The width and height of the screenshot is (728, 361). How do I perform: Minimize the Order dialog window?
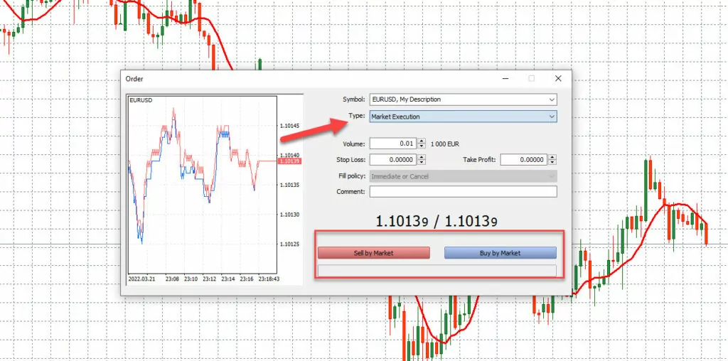[x=505, y=79]
